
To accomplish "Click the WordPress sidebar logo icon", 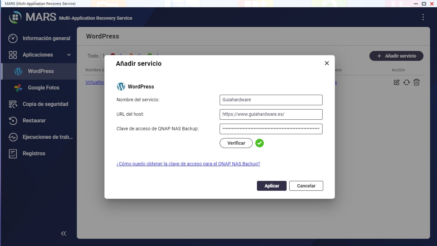I will point(18,71).
